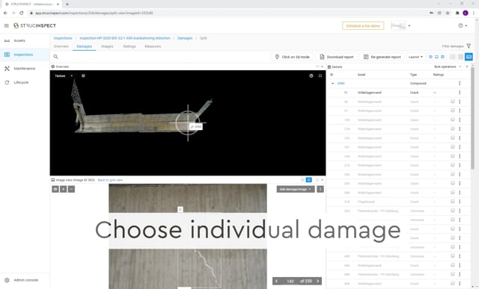479x289 pixels.
Task: Switch to the Ratings tab
Action: tap(129, 46)
